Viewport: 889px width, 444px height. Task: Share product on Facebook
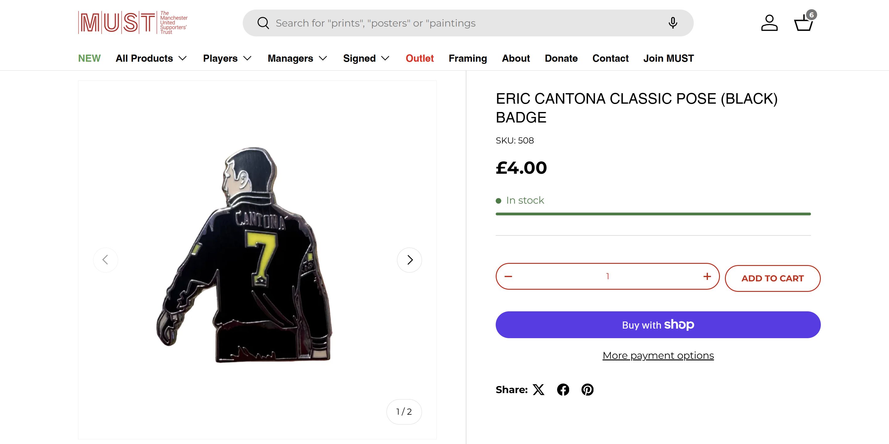tap(563, 389)
